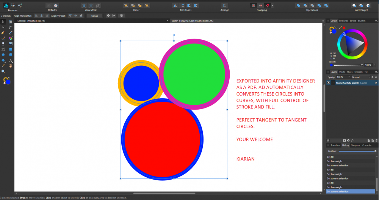This screenshot has height=200, width=379.
Task: Click the Pixel Persona icon
Action: (x=12, y=6)
